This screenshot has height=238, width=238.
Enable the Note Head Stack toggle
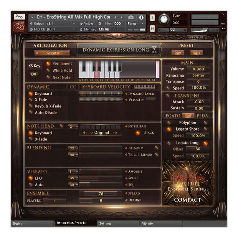click(x=138, y=133)
